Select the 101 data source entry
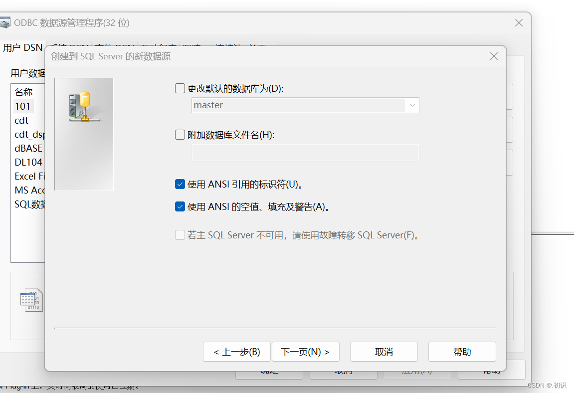 coord(23,106)
